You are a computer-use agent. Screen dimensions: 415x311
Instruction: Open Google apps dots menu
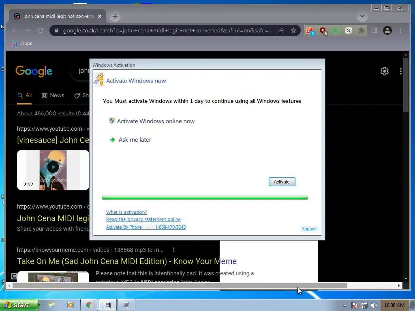point(401,71)
